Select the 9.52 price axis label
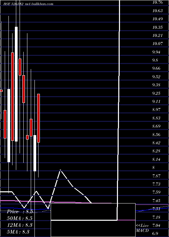Image resolution: width=169 pixels, height=237 pixels. pyautogui.click(x=156, y=77)
